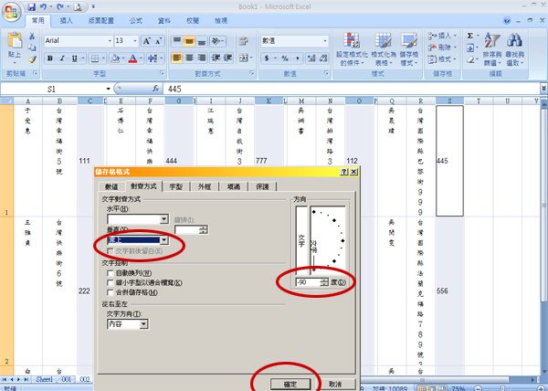Image resolution: width=548 pixels, height=391 pixels.
Task: Open the 插入 ribbon tab
Action: point(66,21)
